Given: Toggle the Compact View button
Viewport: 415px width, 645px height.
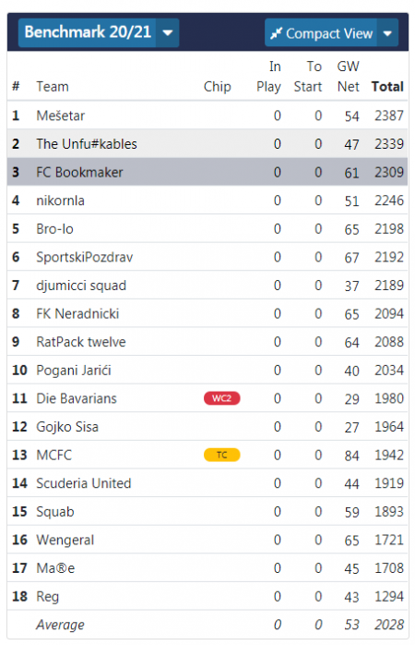Looking at the screenshot, I should [x=321, y=33].
